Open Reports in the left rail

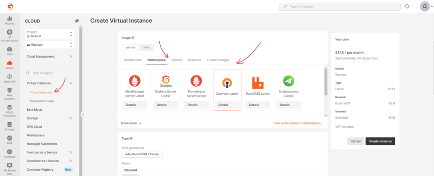[x=10, y=20]
